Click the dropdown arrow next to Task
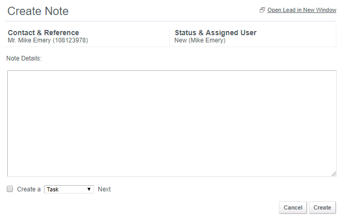 (88, 189)
